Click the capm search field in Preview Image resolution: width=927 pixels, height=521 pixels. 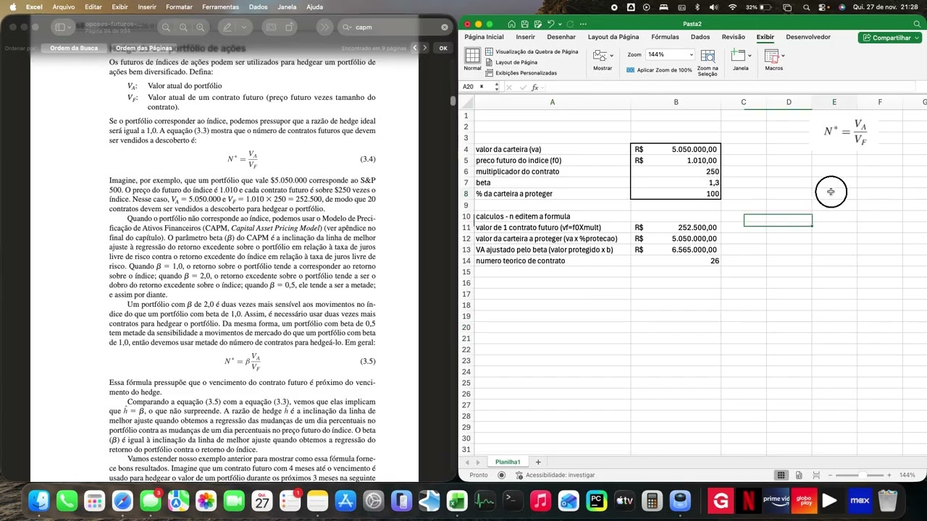(395, 27)
